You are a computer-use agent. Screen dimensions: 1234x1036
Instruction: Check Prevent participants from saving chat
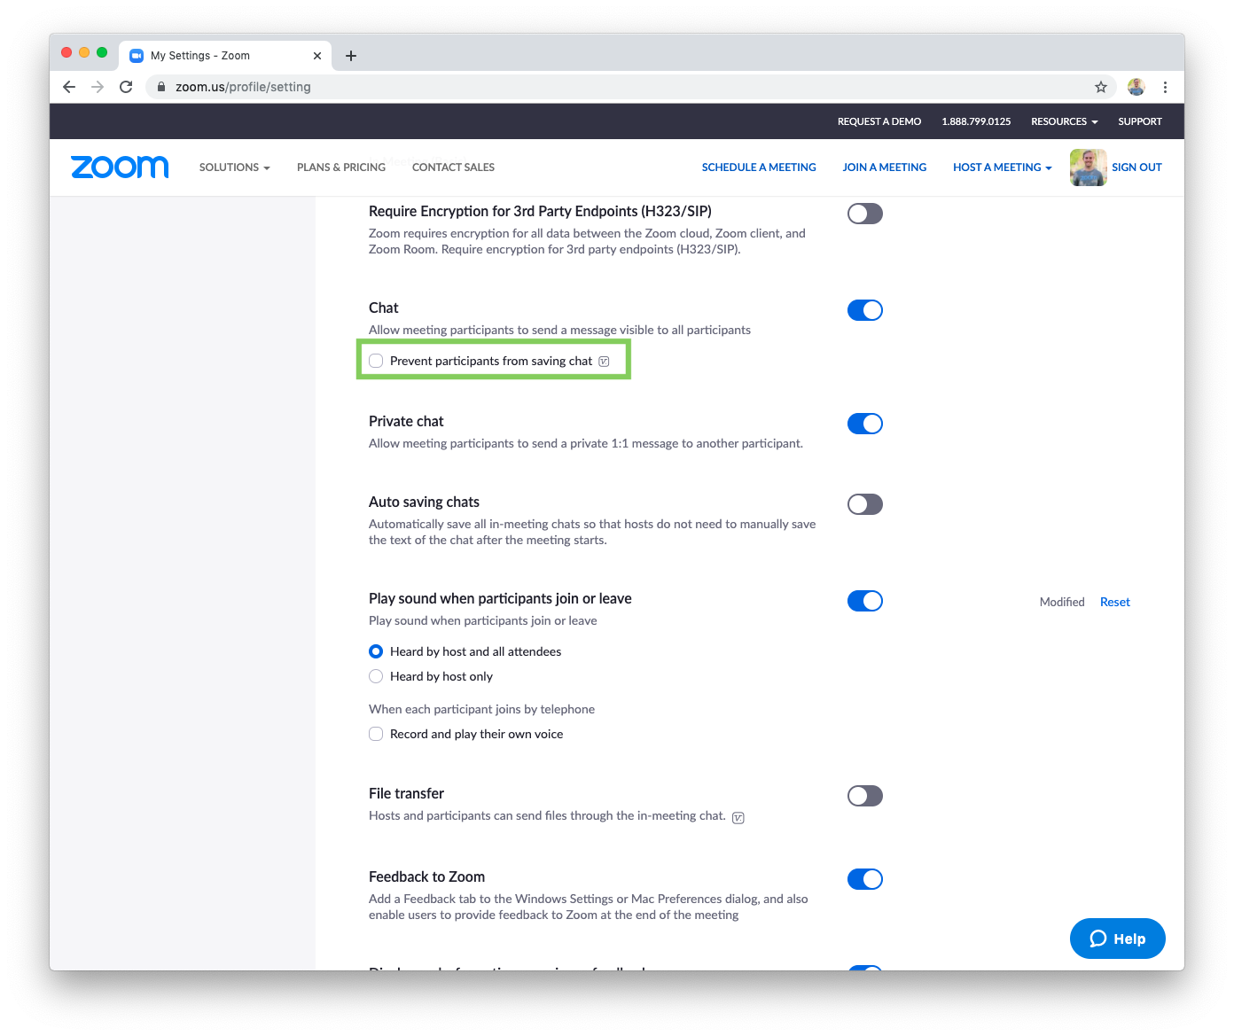(x=376, y=361)
